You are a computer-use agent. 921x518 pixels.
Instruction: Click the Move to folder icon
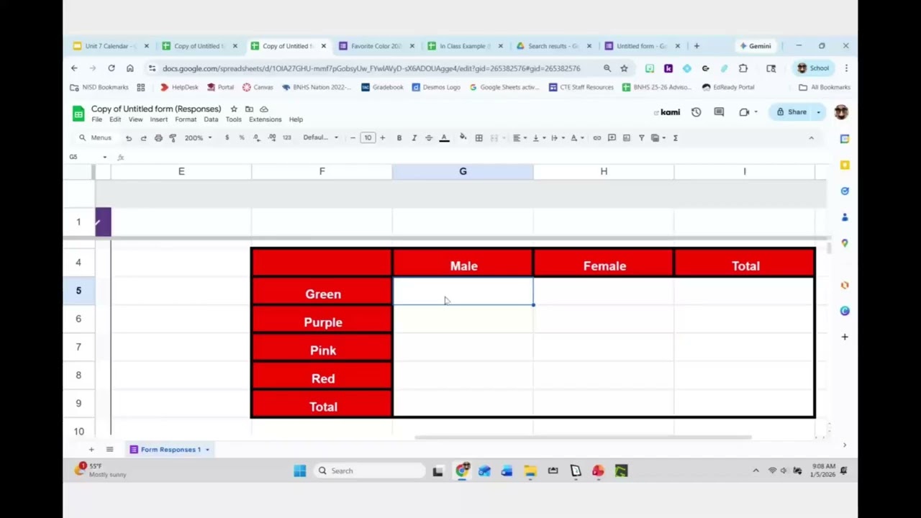(x=249, y=109)
